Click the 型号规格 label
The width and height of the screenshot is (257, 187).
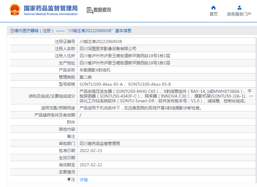[x=67, y=84]
